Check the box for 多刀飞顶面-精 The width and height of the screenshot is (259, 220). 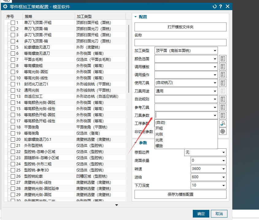tap(13, 41)
